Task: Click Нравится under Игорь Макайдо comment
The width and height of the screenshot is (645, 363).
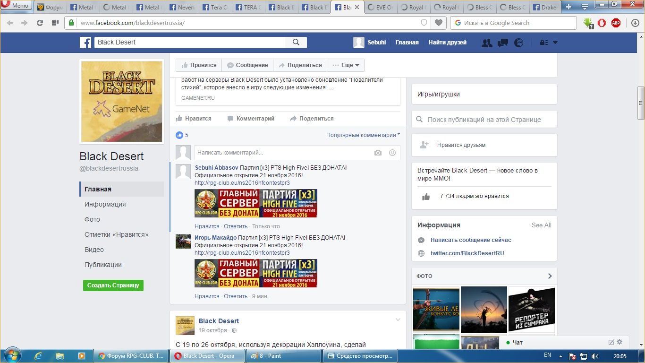Action: [207, 296]
